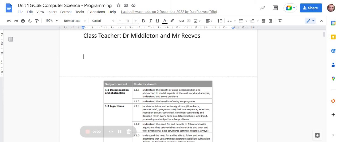
Task: Open the Normal text style dropdown
Action: [75, 21]
